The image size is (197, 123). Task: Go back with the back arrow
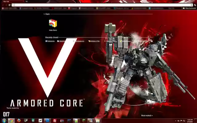tap(3, 5)
